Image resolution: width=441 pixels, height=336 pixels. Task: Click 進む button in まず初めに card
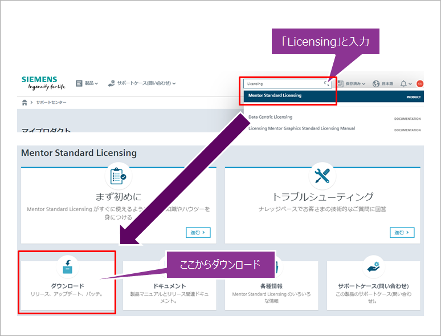pyautogui.click(x=198, y=232)
